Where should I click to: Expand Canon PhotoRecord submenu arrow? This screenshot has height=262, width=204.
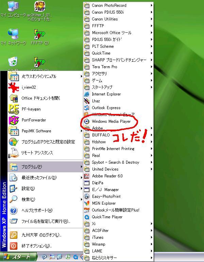point(151,5)
